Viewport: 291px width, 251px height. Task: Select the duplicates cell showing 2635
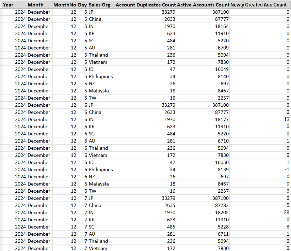coord(145,205)
